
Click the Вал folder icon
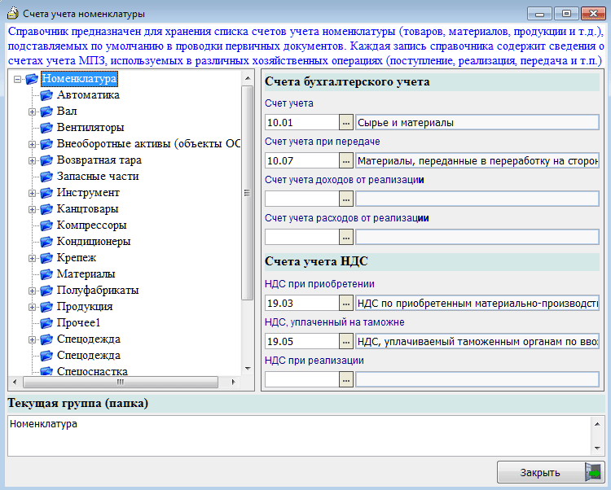coord(46,112)
